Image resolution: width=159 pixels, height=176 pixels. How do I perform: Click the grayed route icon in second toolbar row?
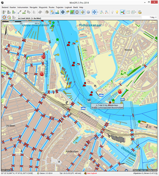(x=14, y=17)
